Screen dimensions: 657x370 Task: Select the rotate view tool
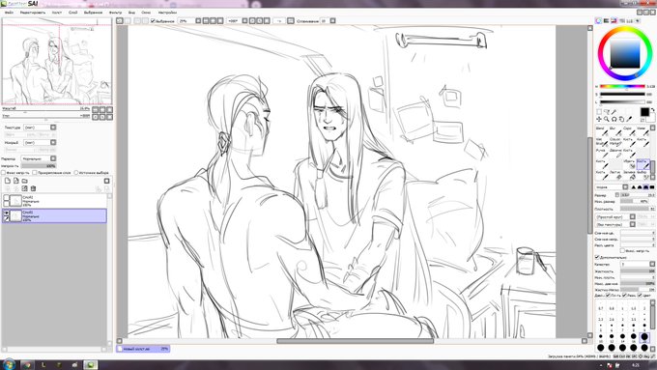[614, 120]
